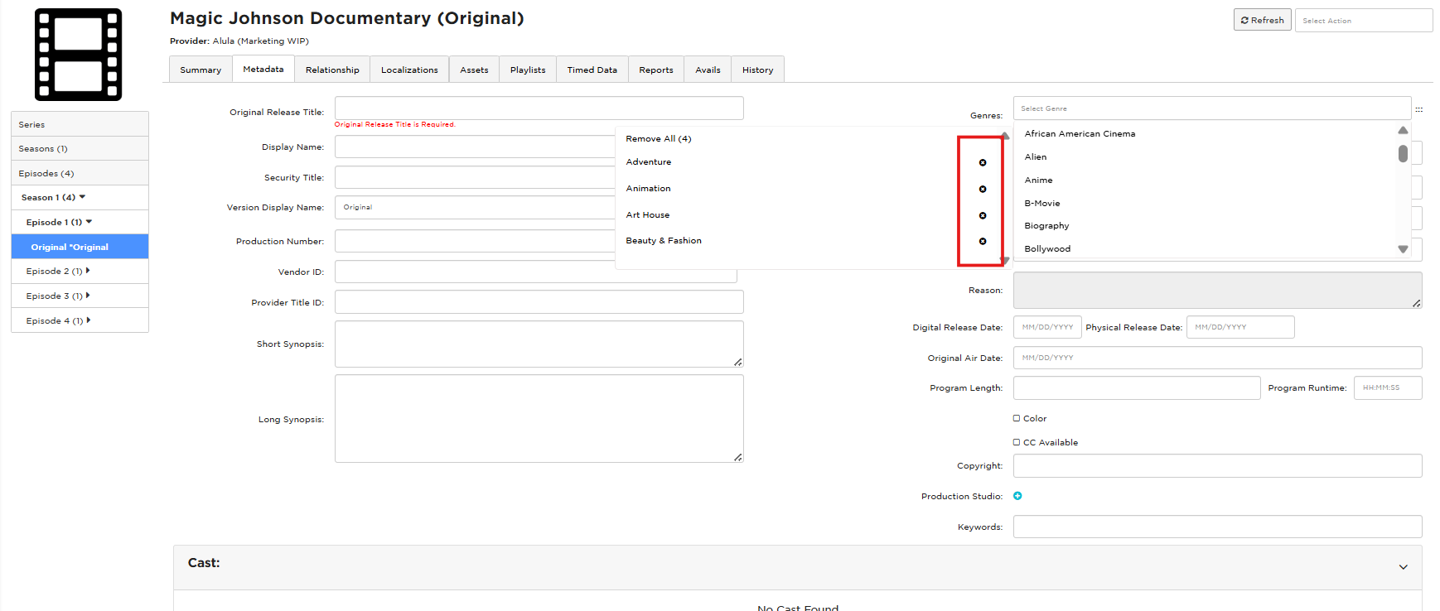Remove the Adventure genre with its x icon
The width and height of the screenshot is (1440, 611).
[983, 163]
